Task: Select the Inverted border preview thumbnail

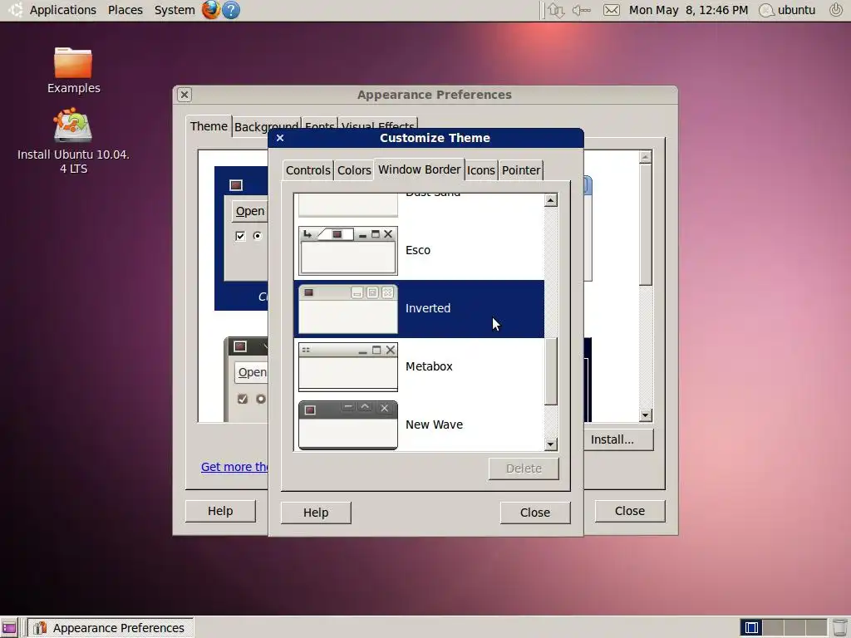Action: (348, 309)
